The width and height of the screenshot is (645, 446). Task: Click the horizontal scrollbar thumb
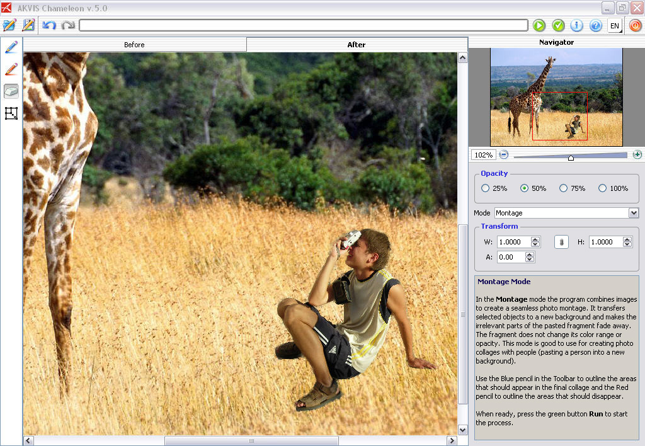click(251, 441)
